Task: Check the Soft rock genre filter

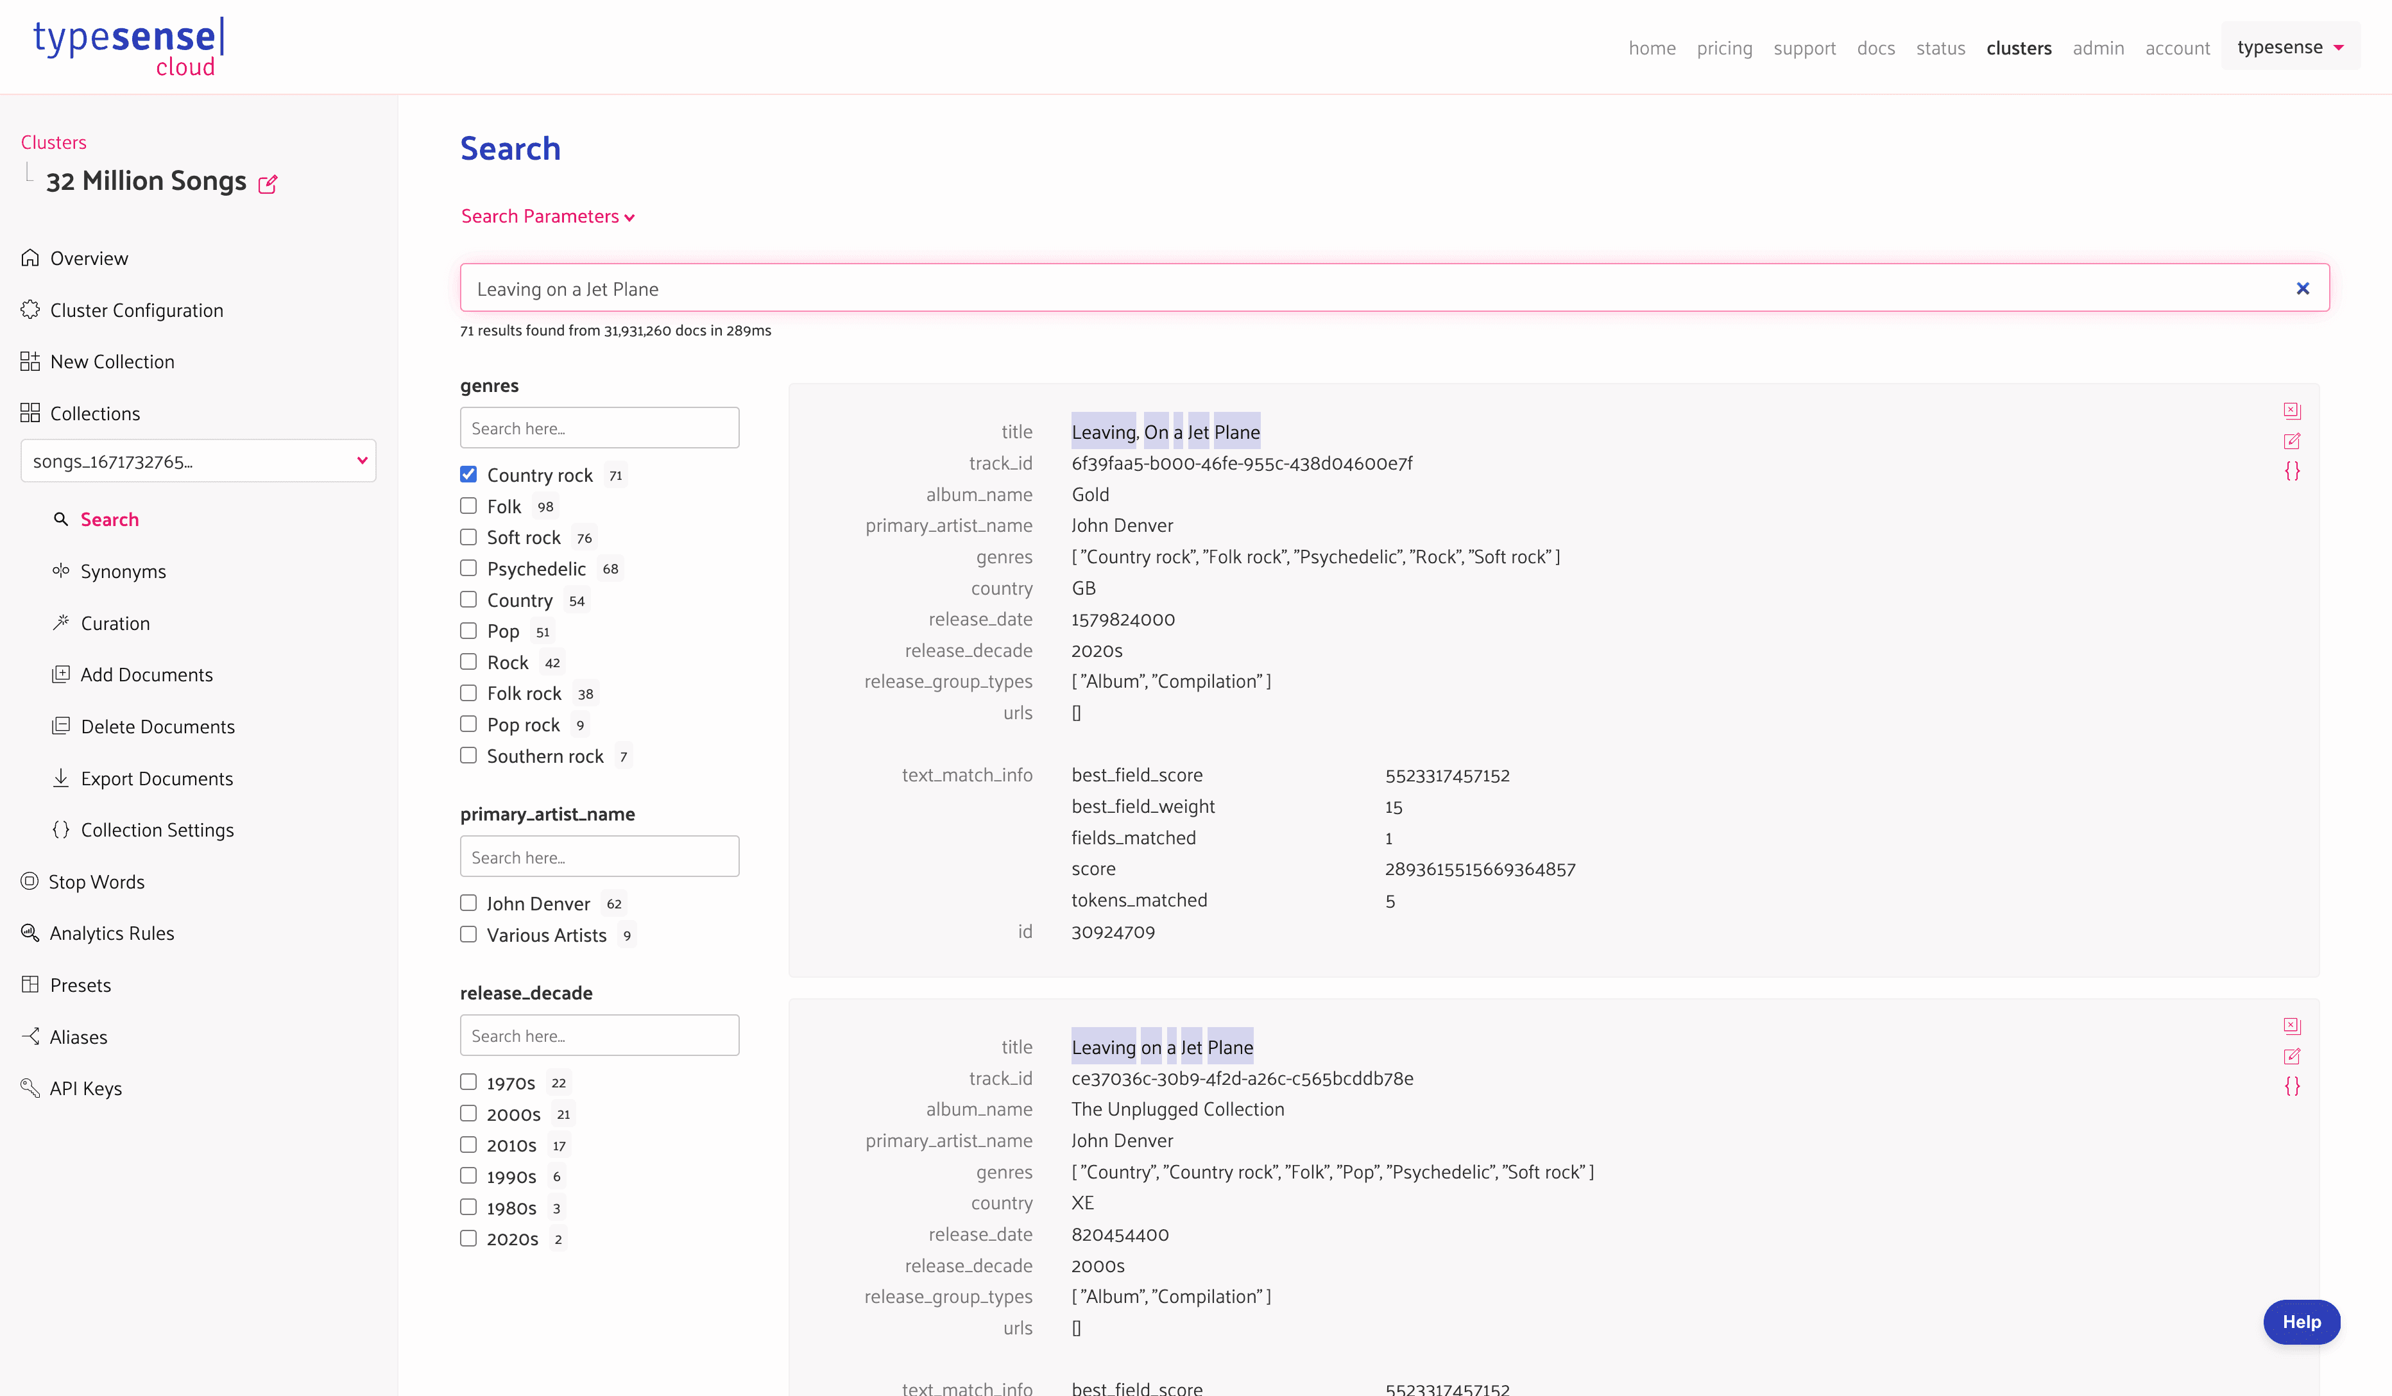Action: tap(468, 537)
